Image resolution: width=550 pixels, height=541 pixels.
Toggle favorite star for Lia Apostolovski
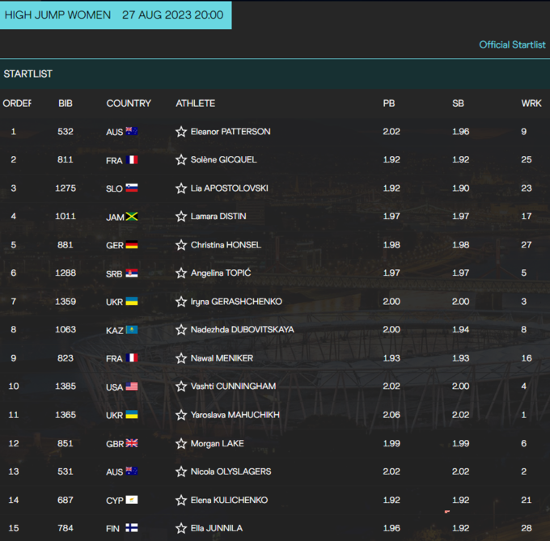tap(181, 188)
